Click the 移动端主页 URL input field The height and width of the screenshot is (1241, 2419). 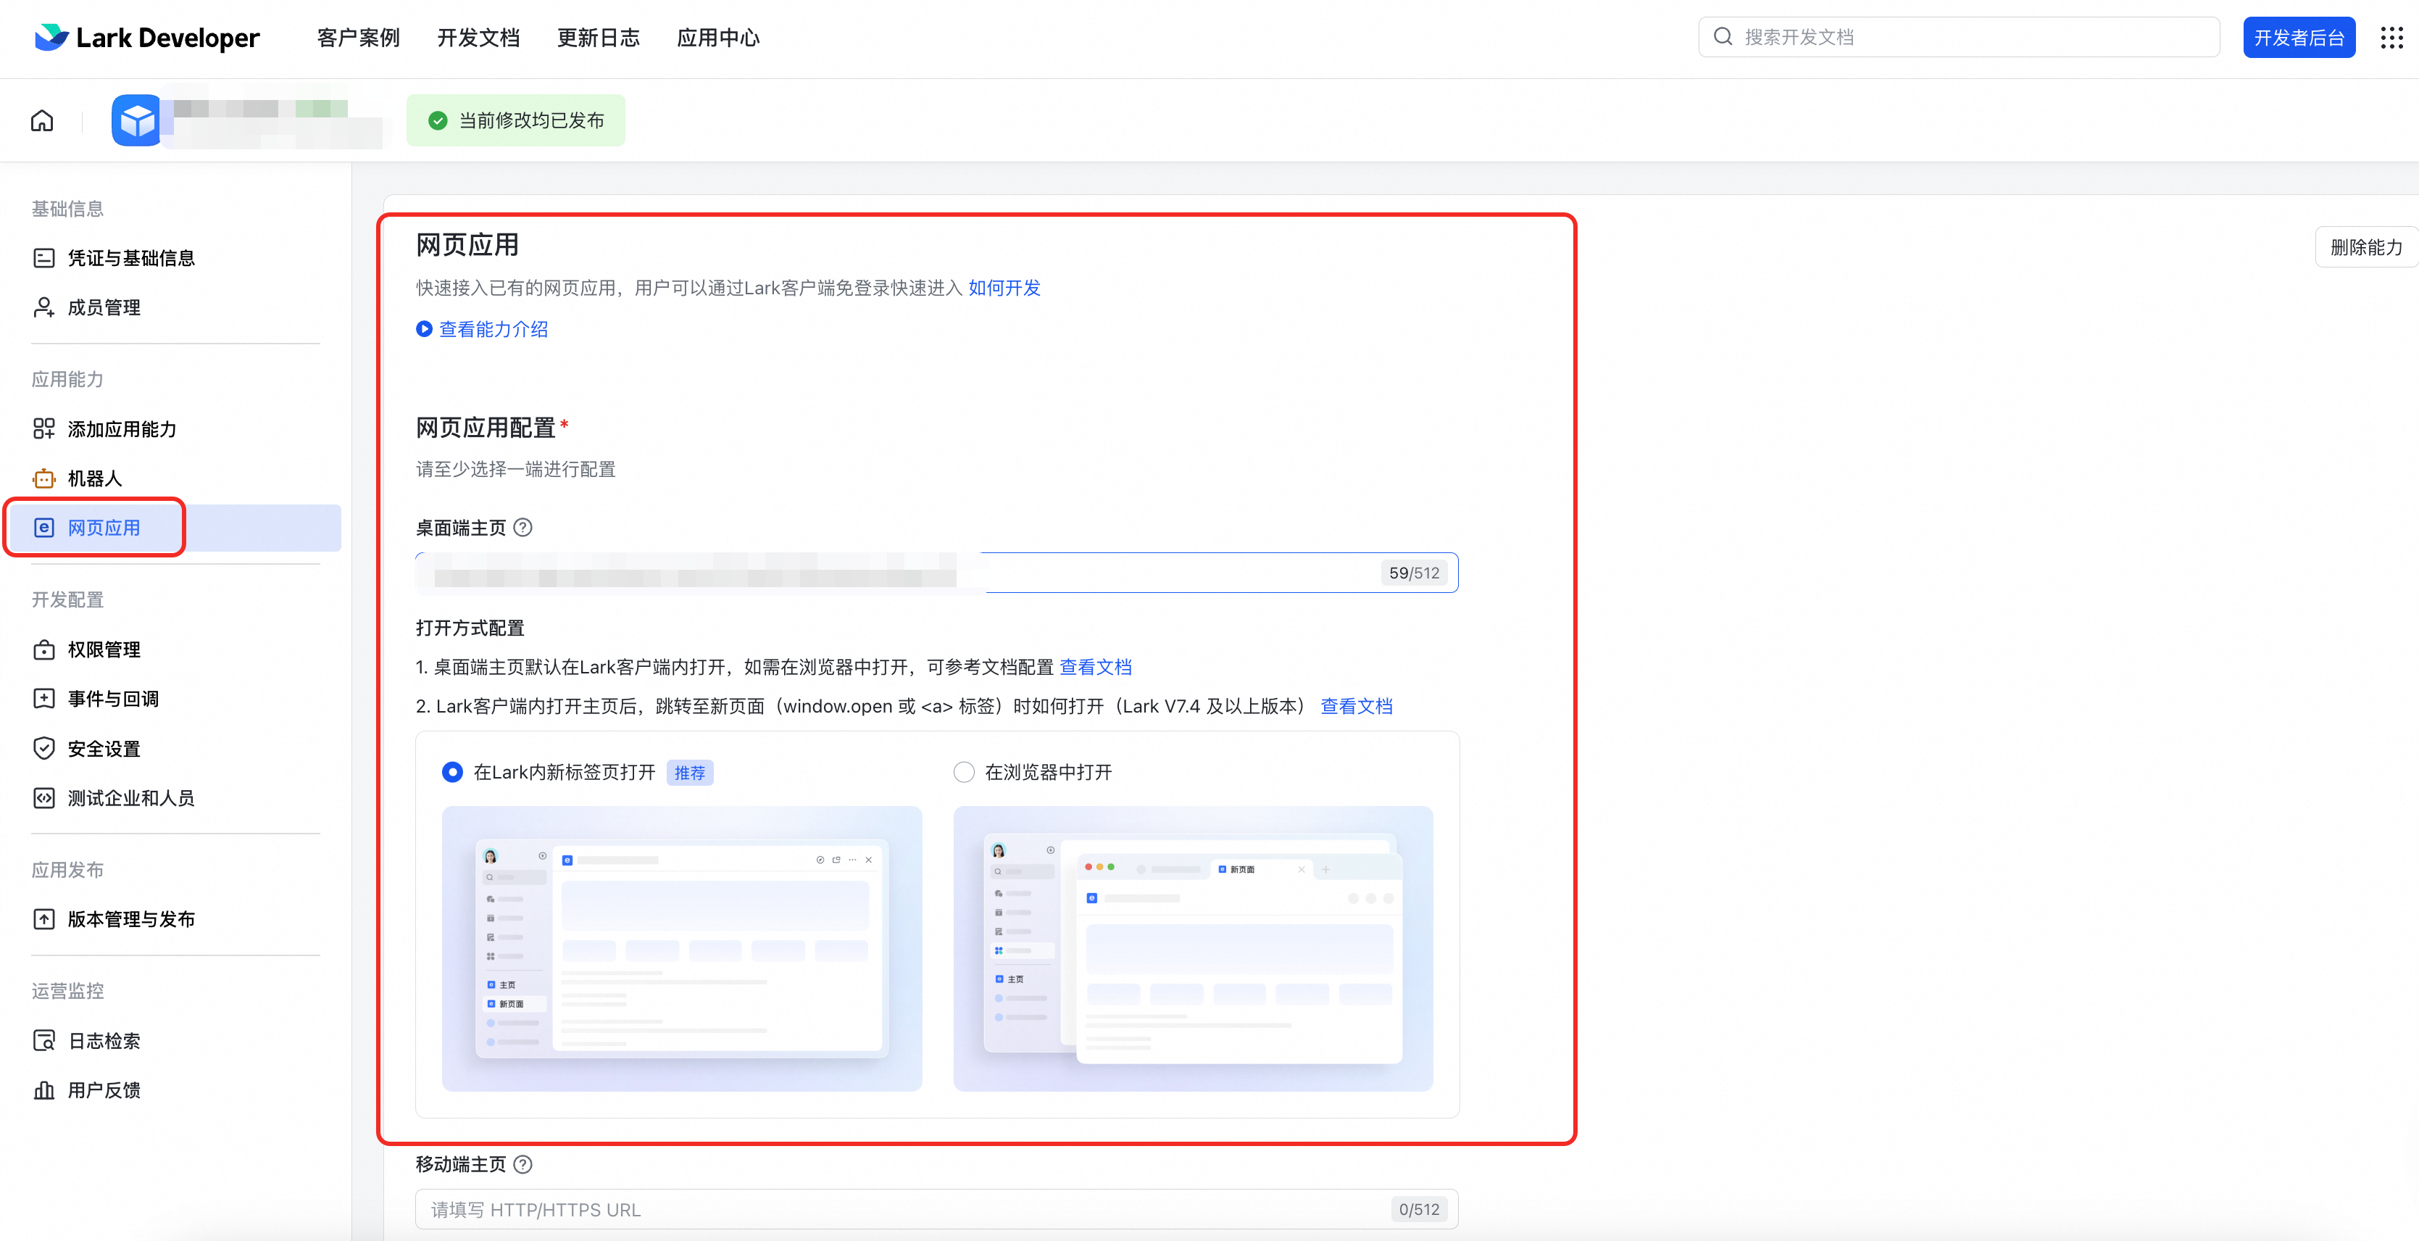pyautogui.click(x=902, y=1209)
